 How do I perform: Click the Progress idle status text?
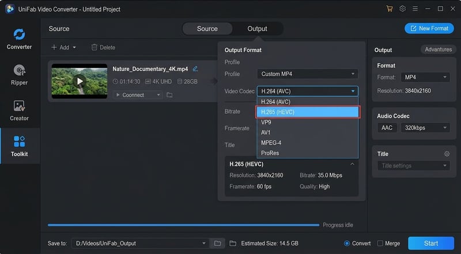pos(338,225)
